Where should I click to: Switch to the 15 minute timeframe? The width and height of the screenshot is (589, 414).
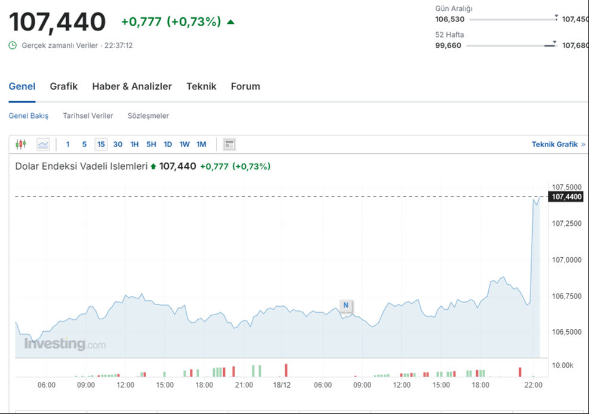coord(101,144)
